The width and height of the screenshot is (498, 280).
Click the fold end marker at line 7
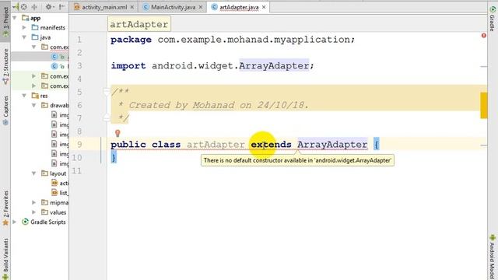pos(106,117)
